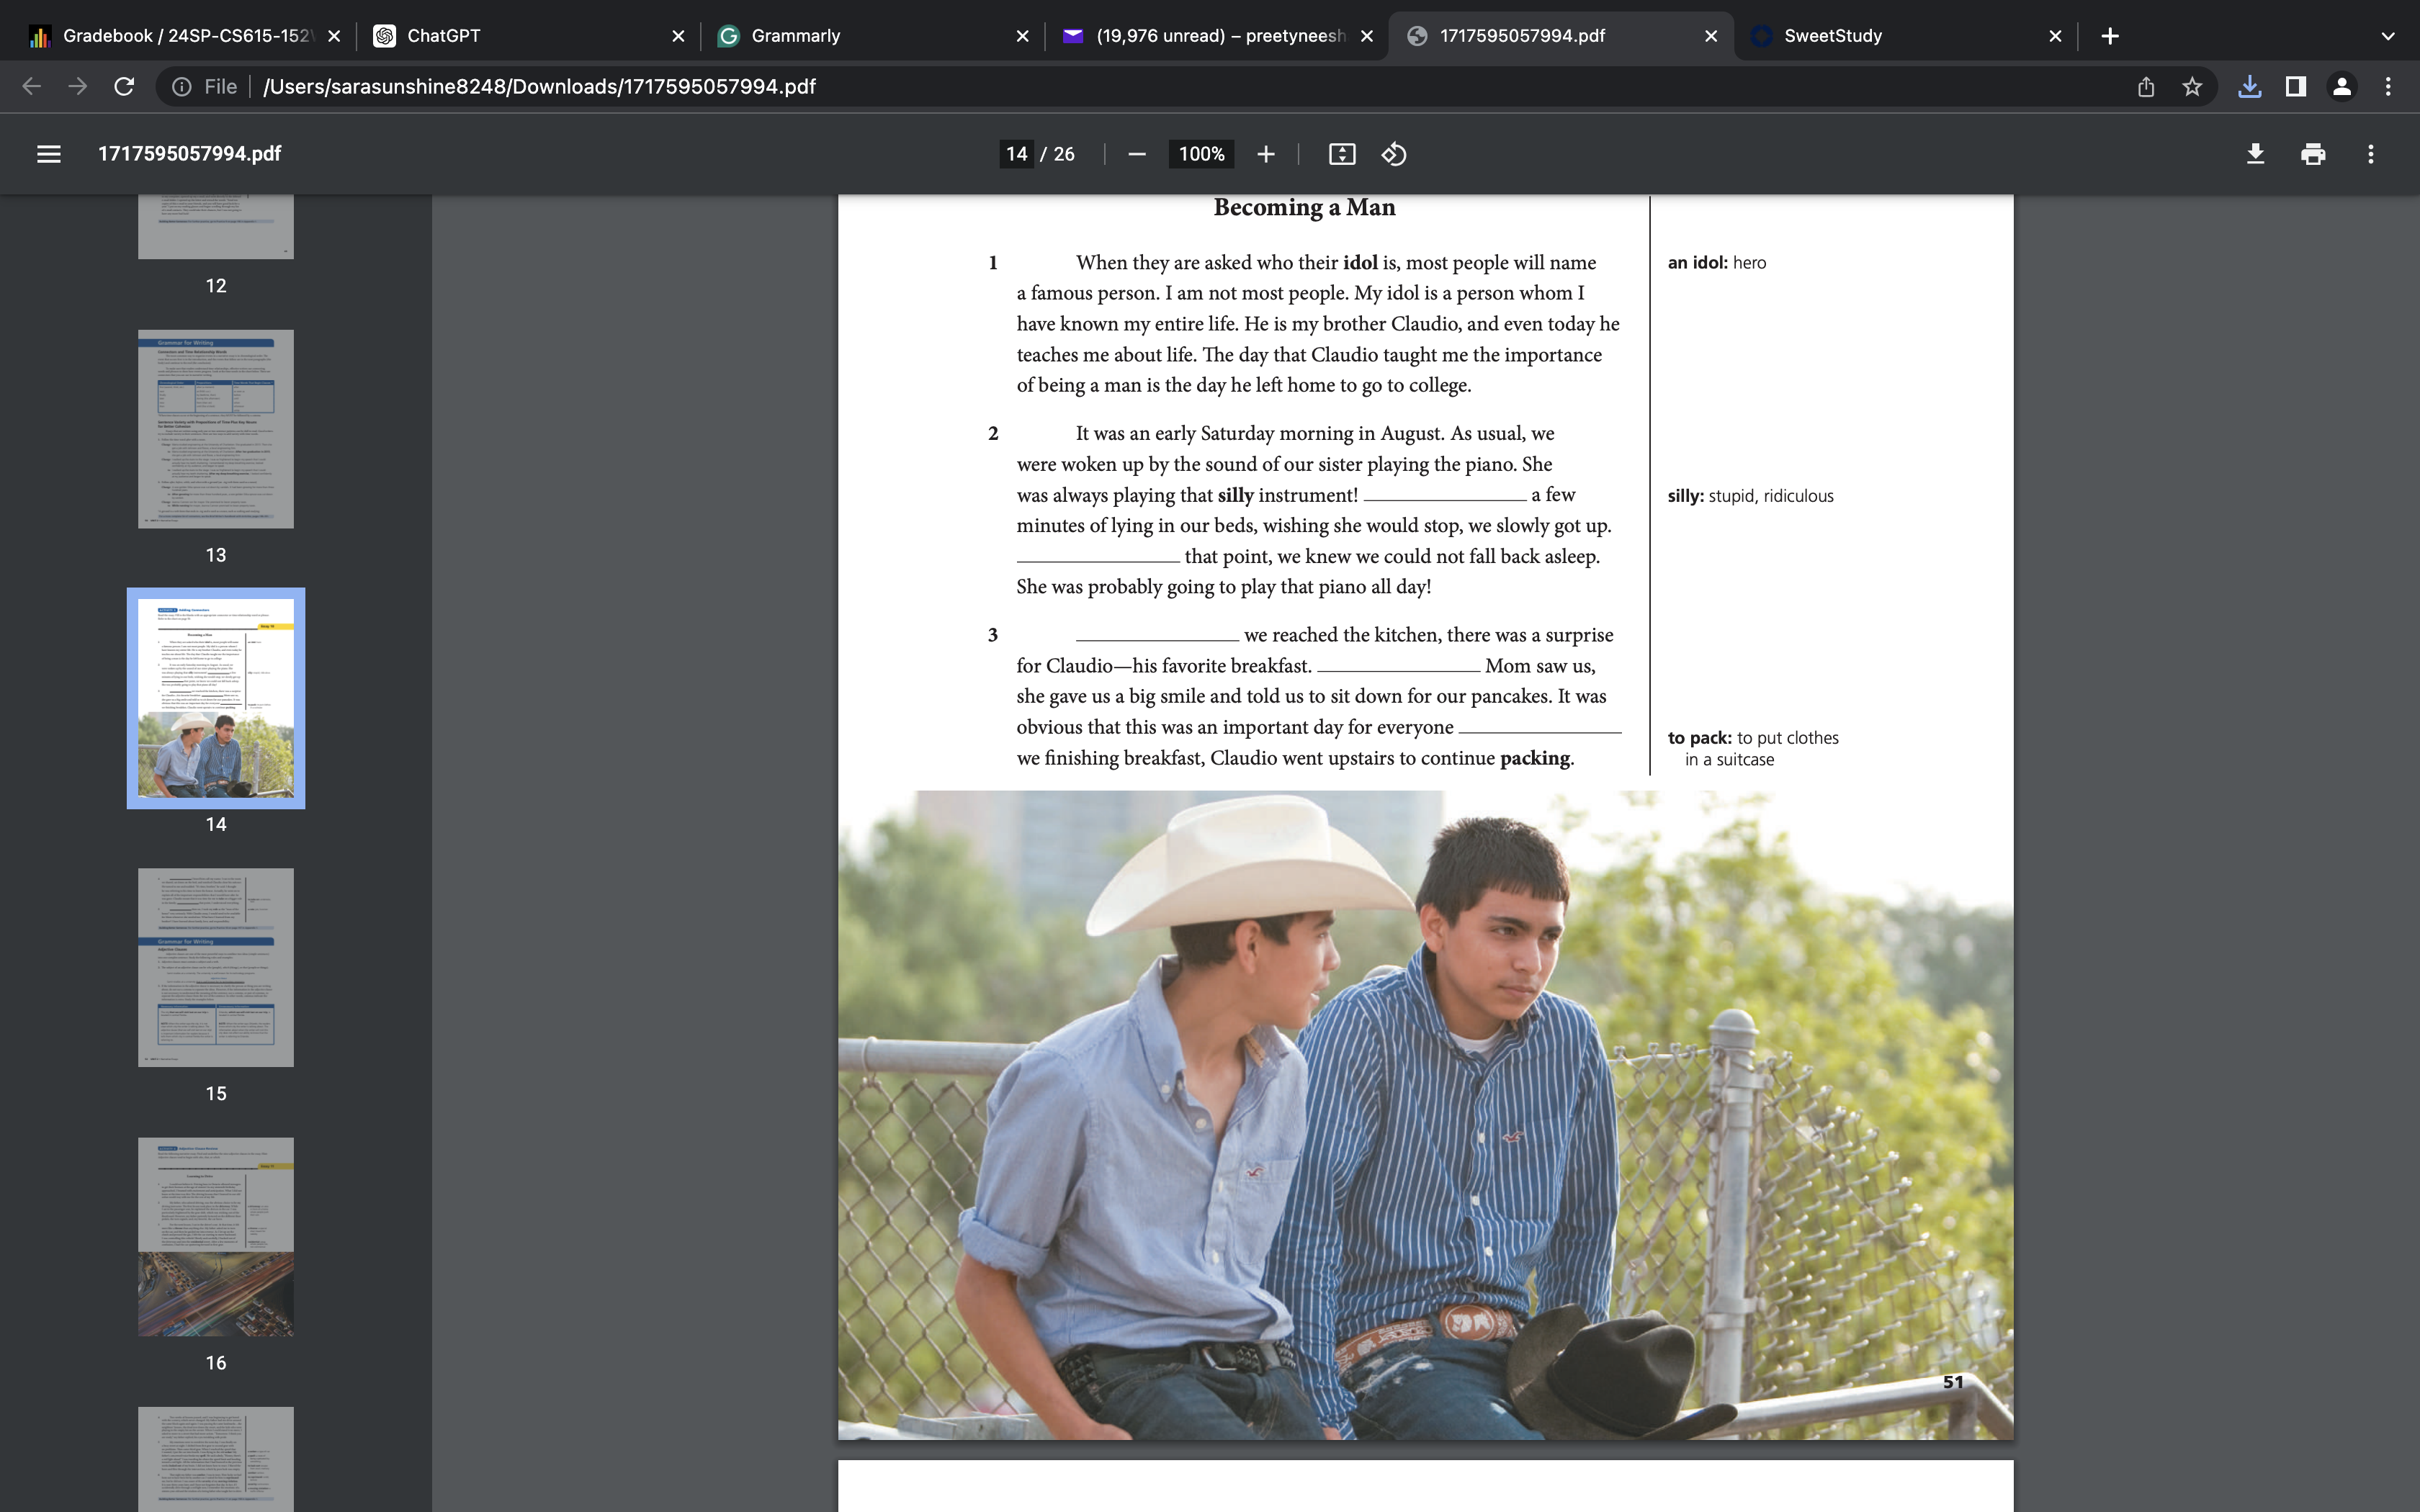2420x1512 pixels.
Task: Toggle the Chrome side panel
Action: coord(2296,87)
